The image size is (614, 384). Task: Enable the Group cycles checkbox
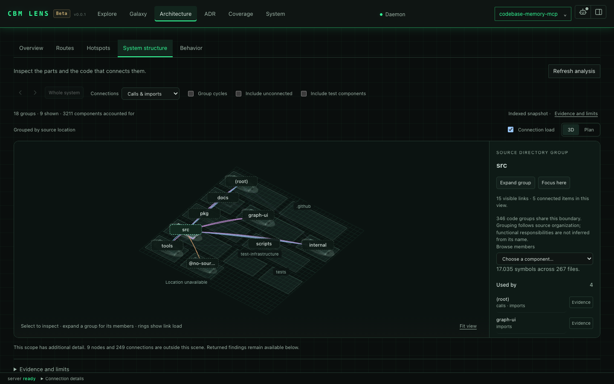click(191, 93)
